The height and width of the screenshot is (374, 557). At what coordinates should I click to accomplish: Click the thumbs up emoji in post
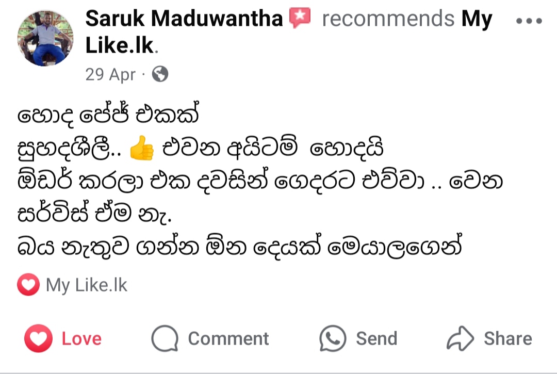(x=142, y=150)
